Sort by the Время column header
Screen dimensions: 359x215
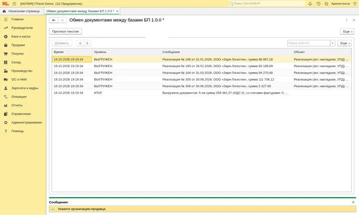click(x=72, y=52)
